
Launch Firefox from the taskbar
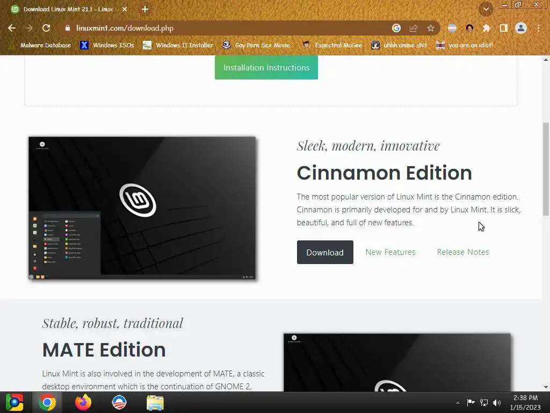tap(83, 402)
